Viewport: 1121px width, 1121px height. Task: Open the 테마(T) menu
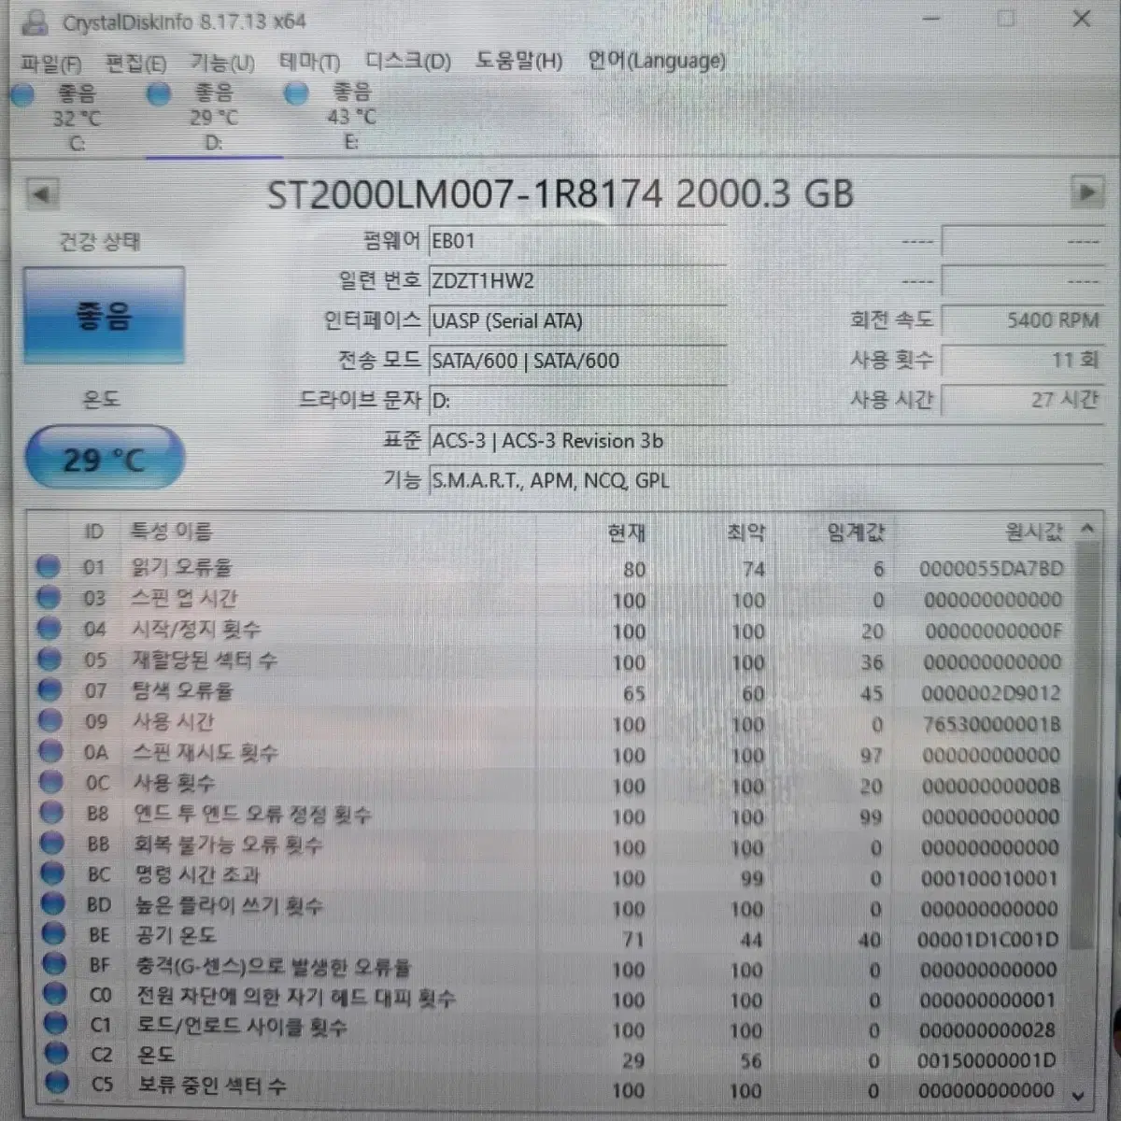(x=309, y=63)
